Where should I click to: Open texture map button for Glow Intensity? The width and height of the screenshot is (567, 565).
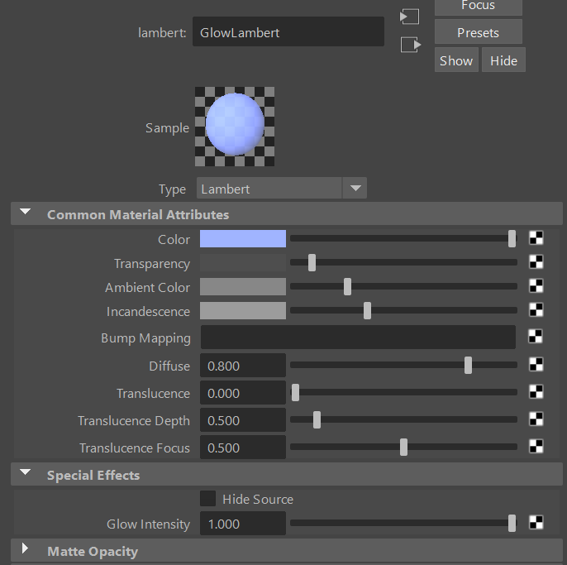[536, 523]
